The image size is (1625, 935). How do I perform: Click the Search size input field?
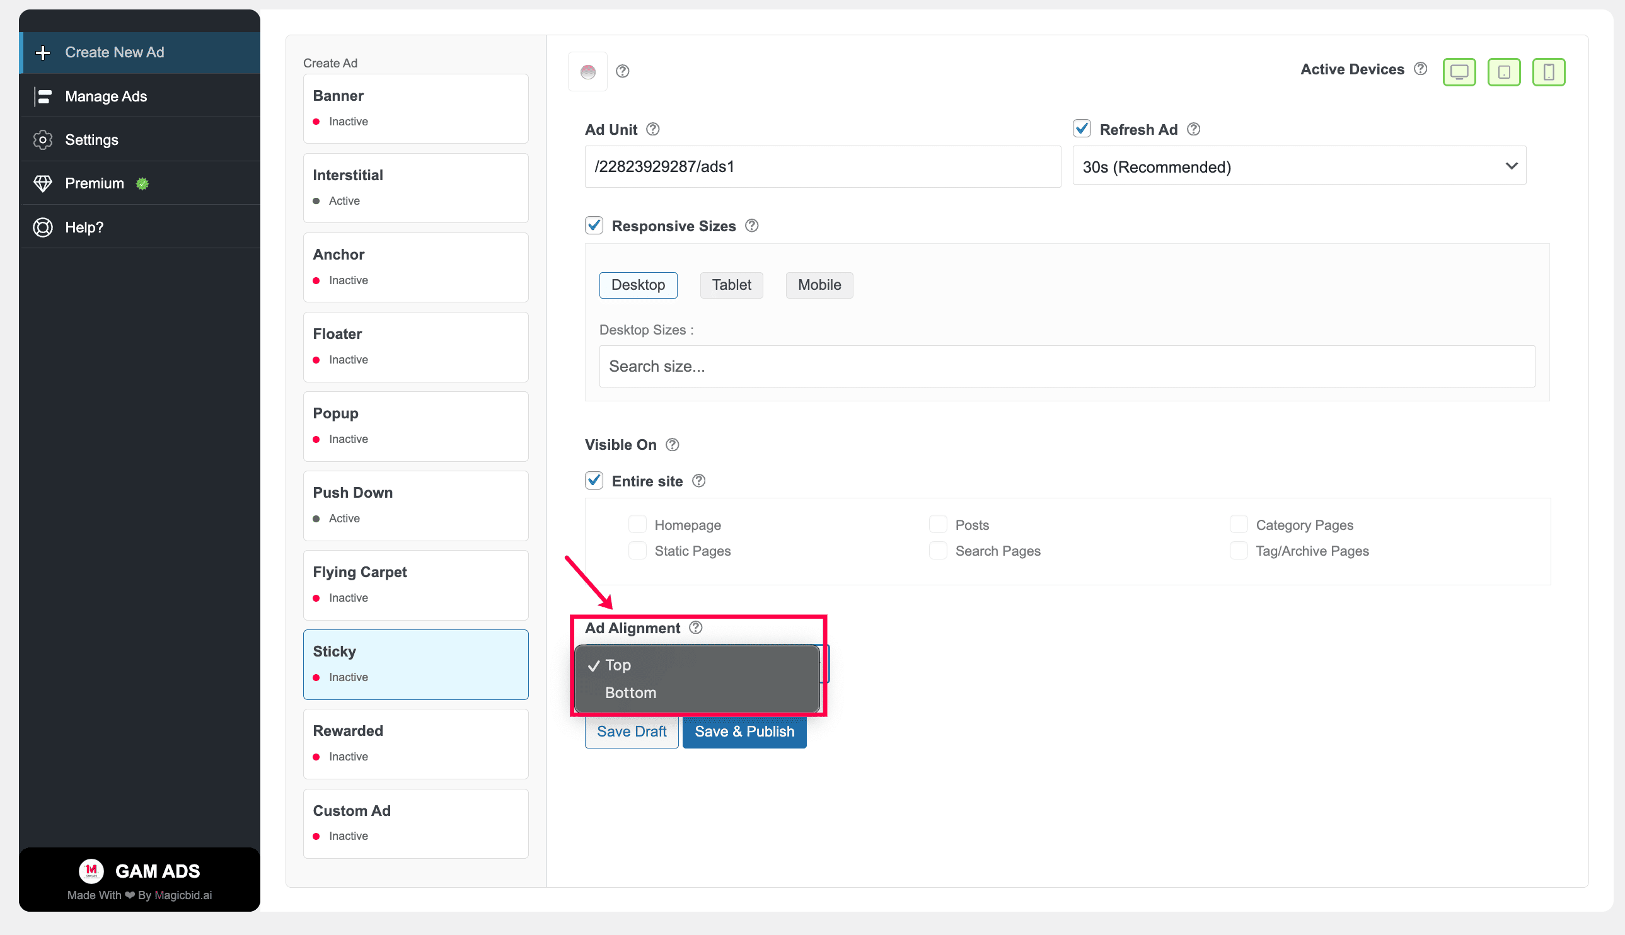click(x=1067, y=366)
